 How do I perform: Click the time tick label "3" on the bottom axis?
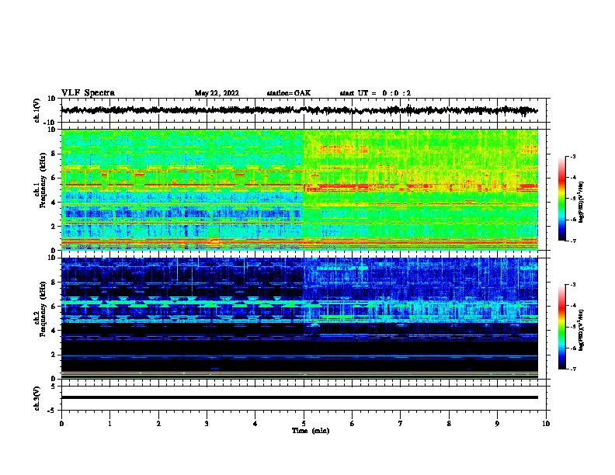point(207,424)
